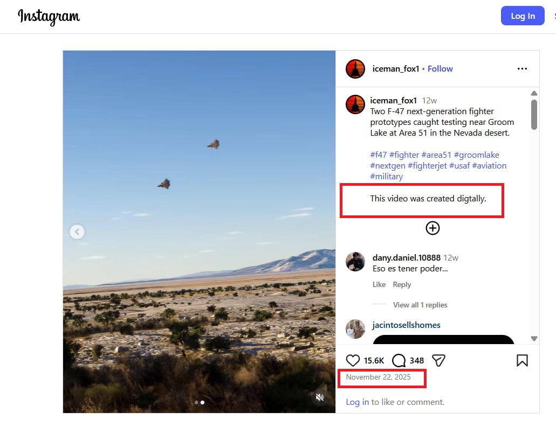
Task: Open comments via speech bubble icon
Action: coord(399,360)
